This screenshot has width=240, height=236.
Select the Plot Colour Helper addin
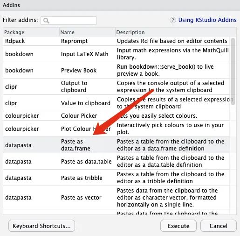click(x=116, y=129)
